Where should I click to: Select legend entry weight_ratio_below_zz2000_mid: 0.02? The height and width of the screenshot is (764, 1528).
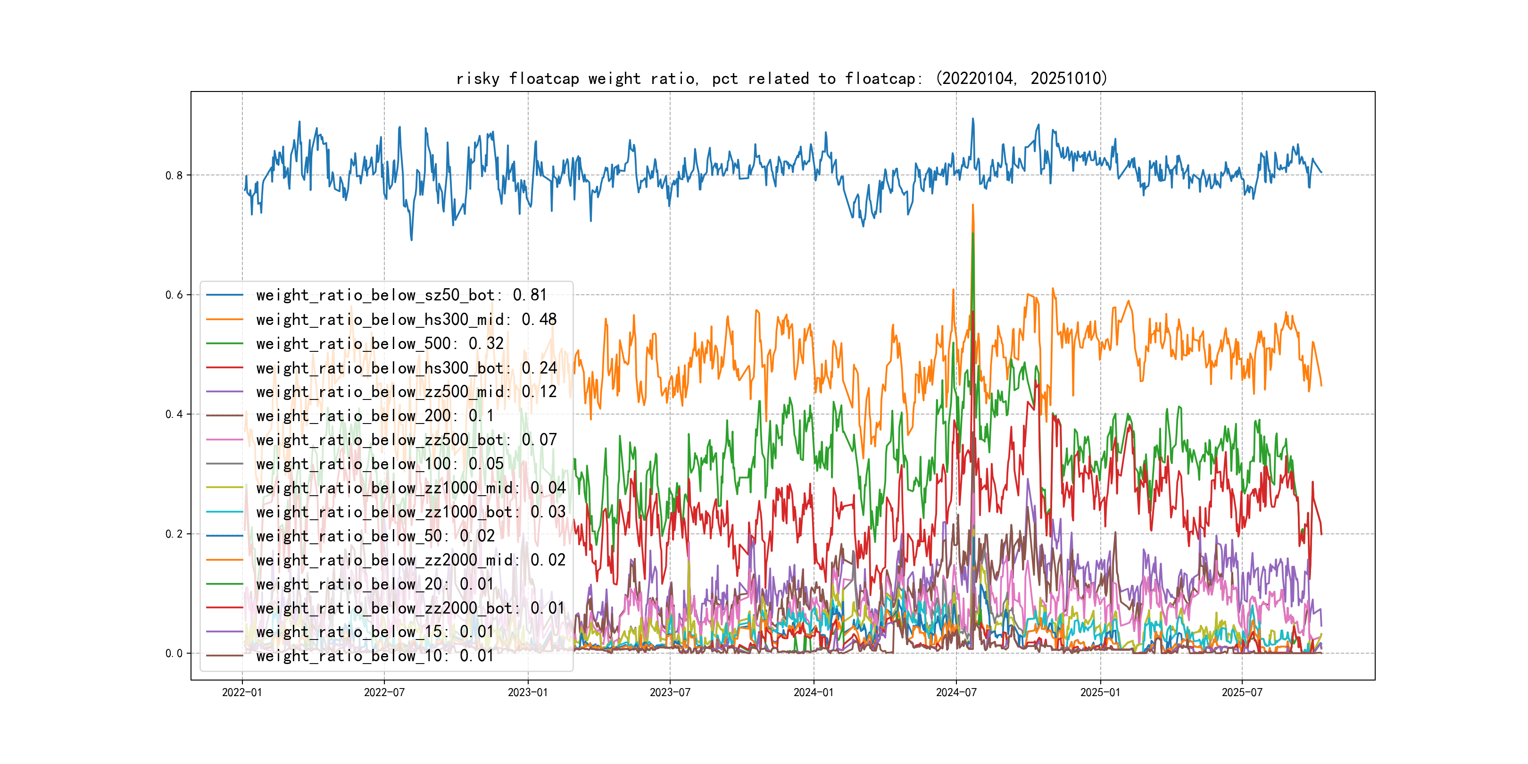[x=410, y=560]
